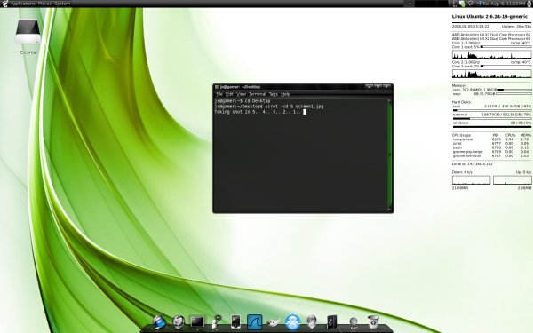The height and width of the screenshot is (333, 533).
Task: Open the iPod media player dock icon
Action: click(x=235, y=321)
